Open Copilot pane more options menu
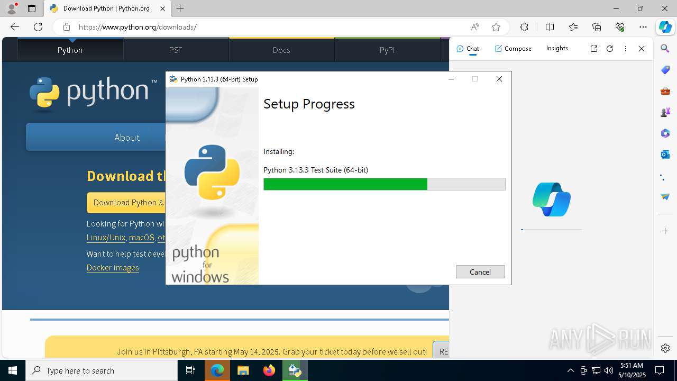The height and width of the screenshot is (381, 677). pyautogui.click(x=626, y=49)
